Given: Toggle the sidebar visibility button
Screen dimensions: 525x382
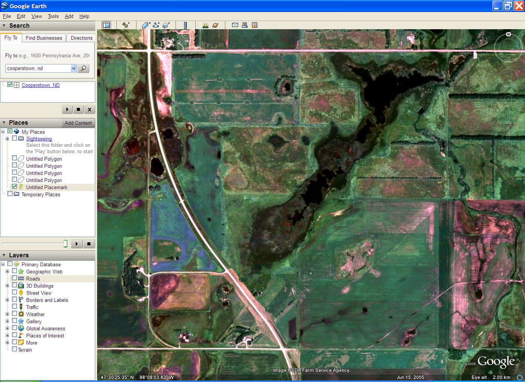Looking at the screenshot, I should [x=106, y=25].
